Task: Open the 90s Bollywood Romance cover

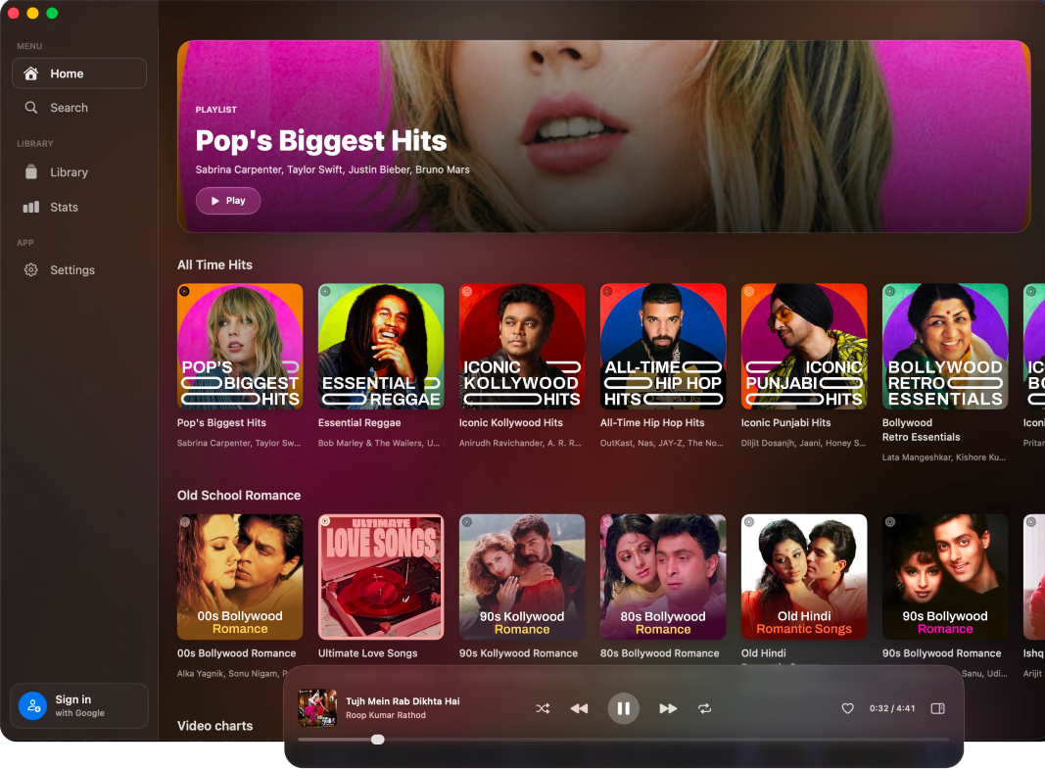Action: point(945,577)
